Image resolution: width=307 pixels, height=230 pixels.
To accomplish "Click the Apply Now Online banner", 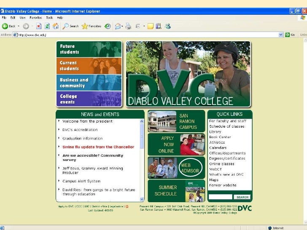I will 176,144.
